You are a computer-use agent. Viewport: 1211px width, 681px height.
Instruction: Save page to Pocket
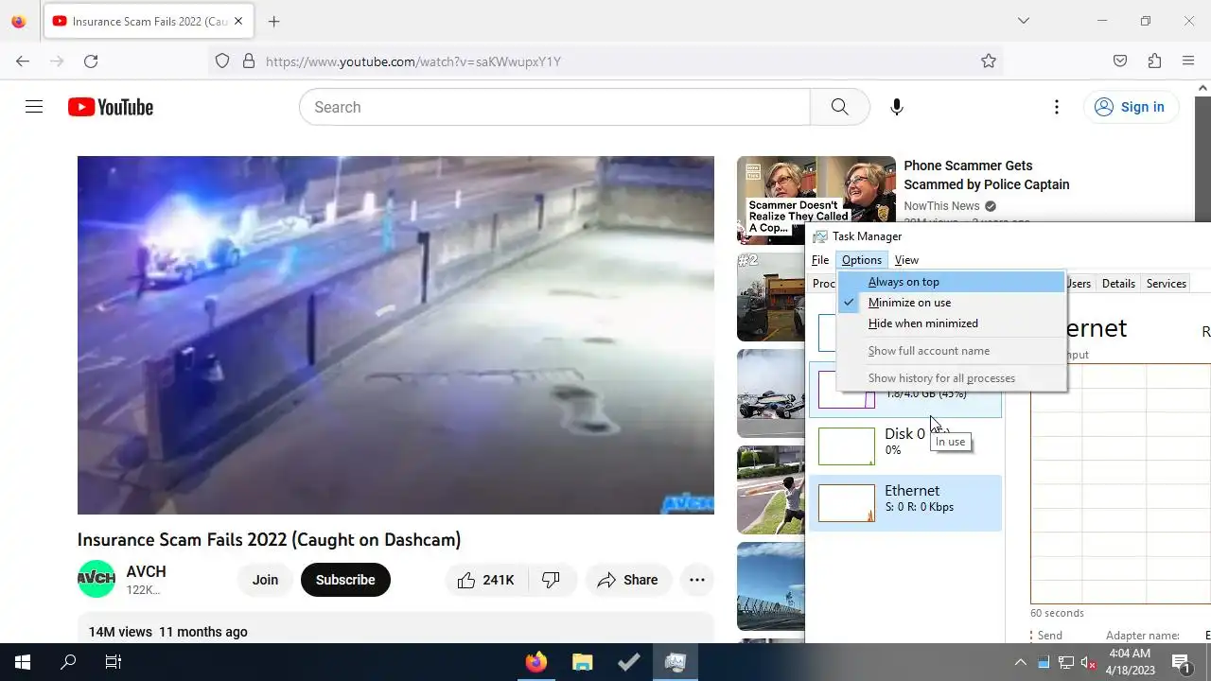tap(1120, 61)
